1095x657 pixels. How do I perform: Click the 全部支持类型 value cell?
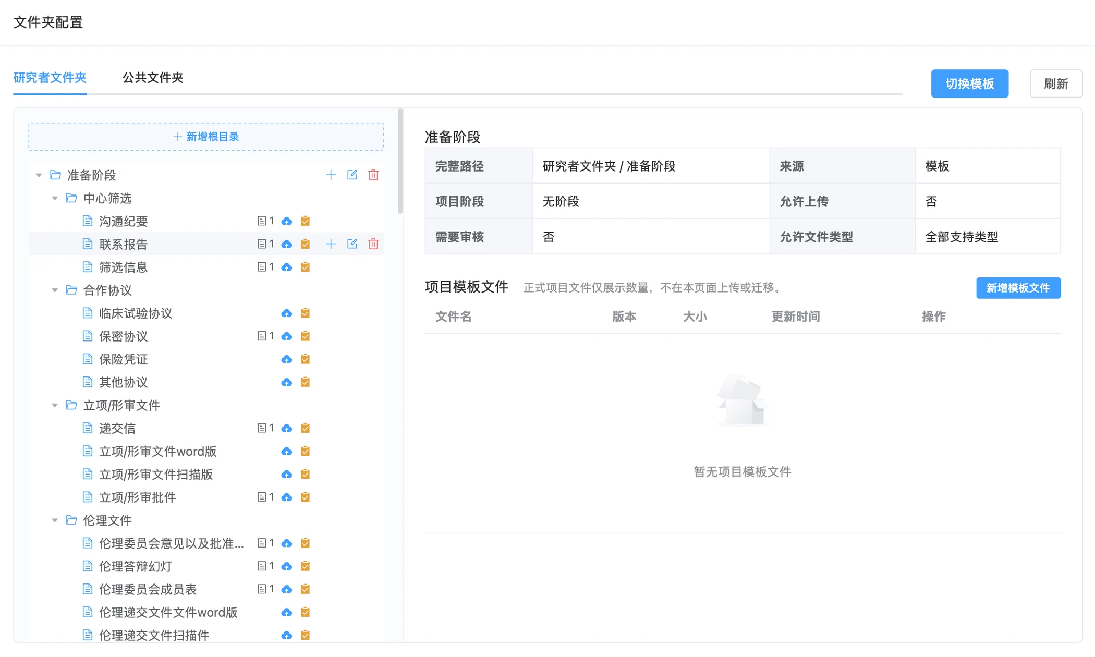pyautogui.click(x=988, y=237)
